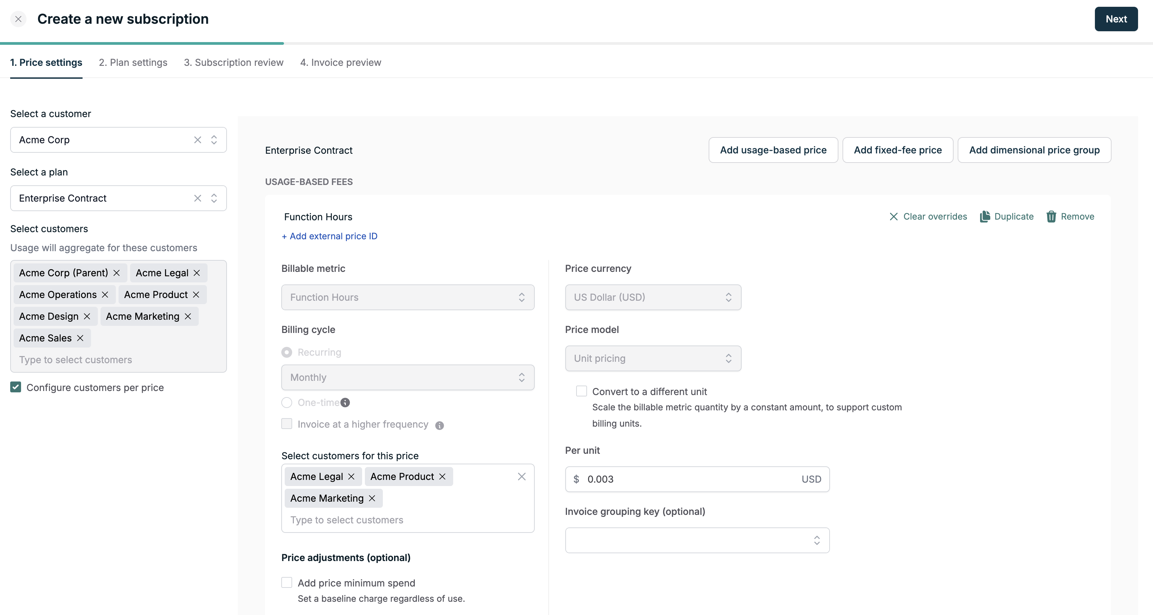The image size is (1153, 615).
Task: Click Add external price ID link
Action: click(330, 236)
